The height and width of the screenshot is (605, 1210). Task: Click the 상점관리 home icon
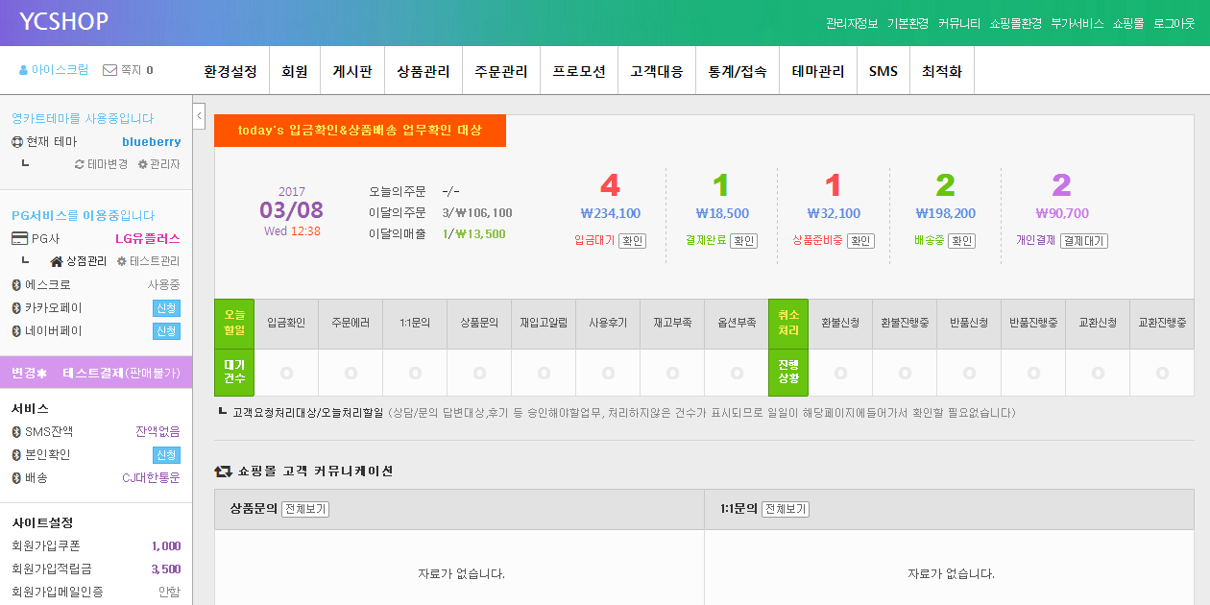point(57,261)
